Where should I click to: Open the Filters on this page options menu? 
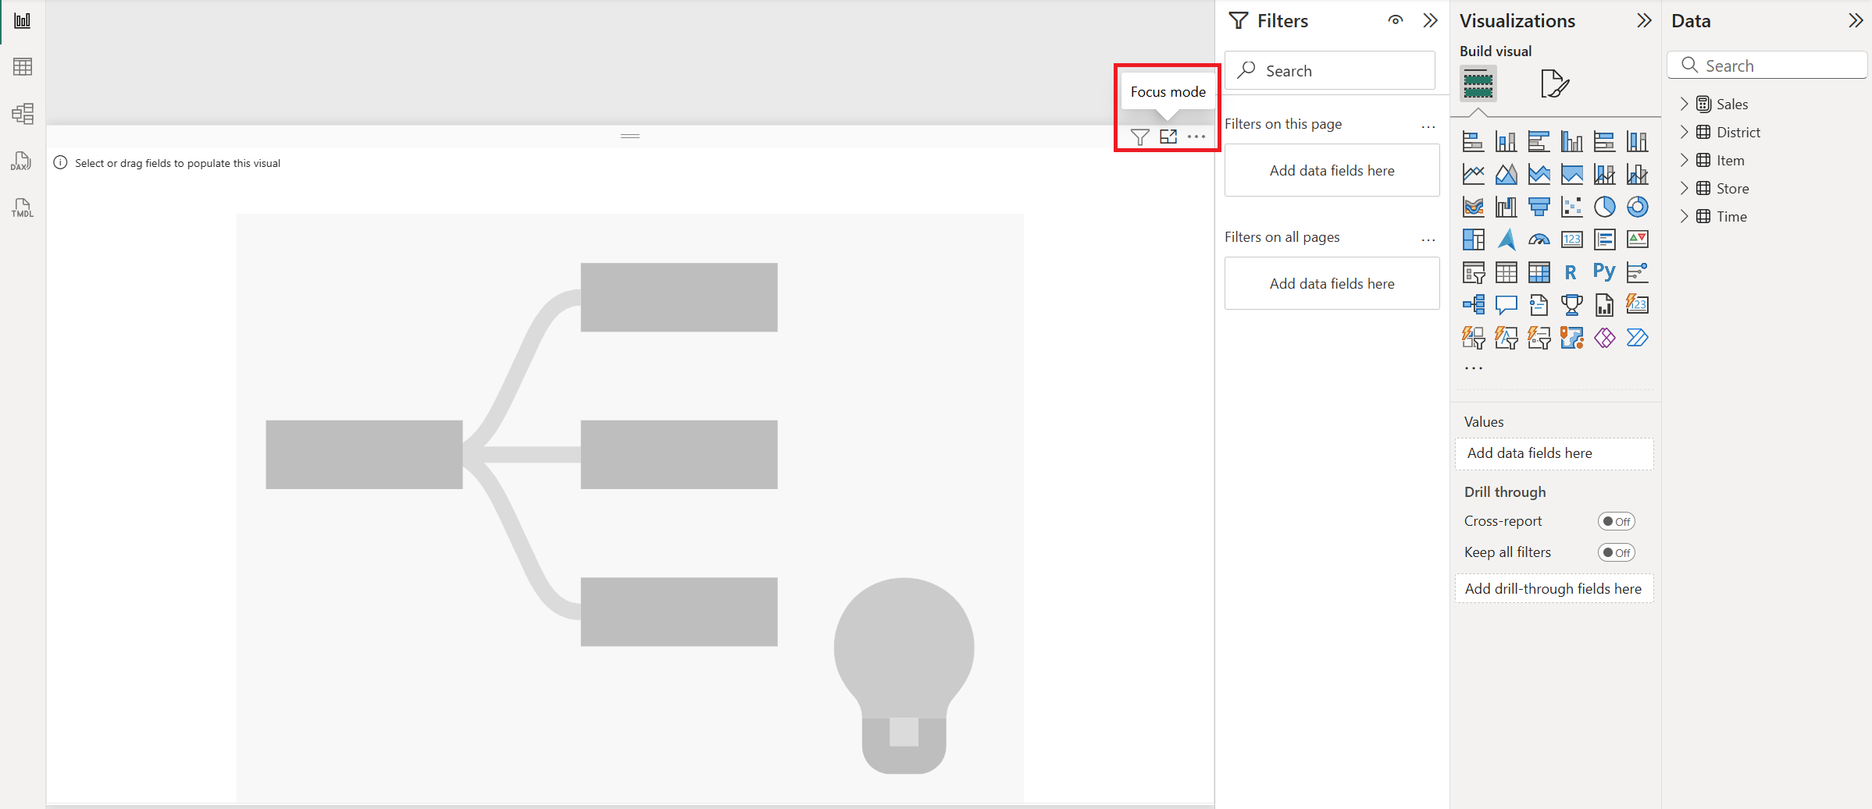click(x=1428, y=126)
